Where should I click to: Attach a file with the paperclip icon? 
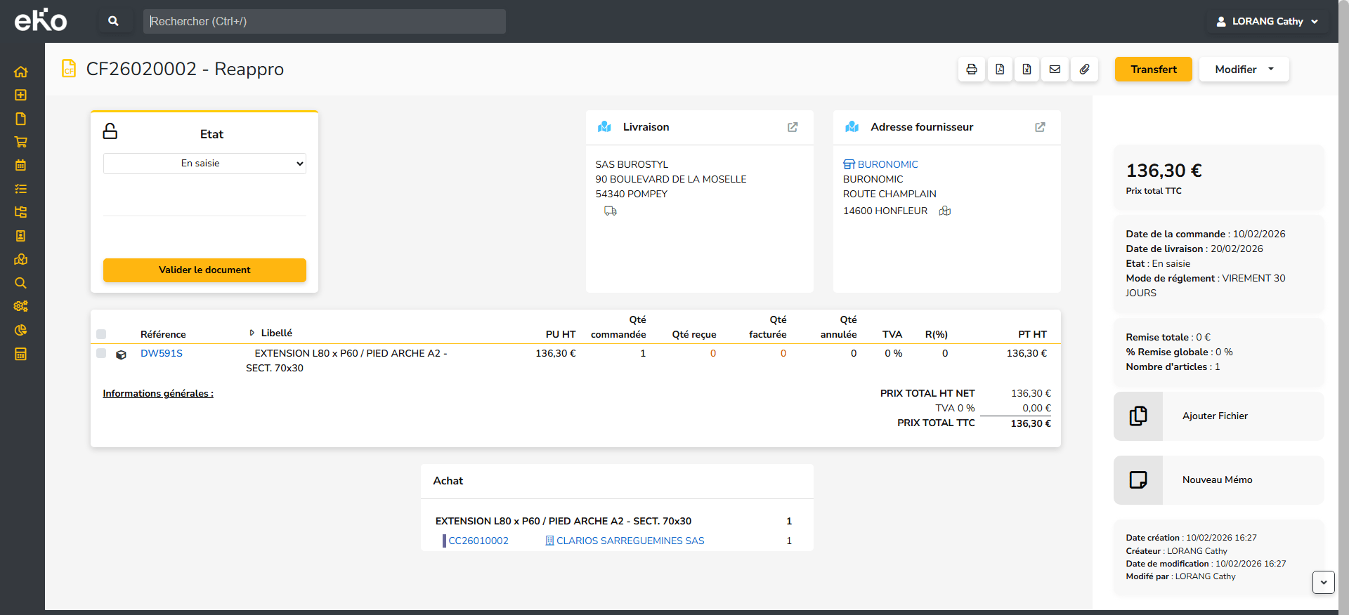(1085, 70)
